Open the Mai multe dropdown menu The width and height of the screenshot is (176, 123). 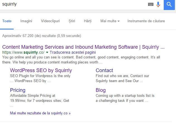(110, 21)
